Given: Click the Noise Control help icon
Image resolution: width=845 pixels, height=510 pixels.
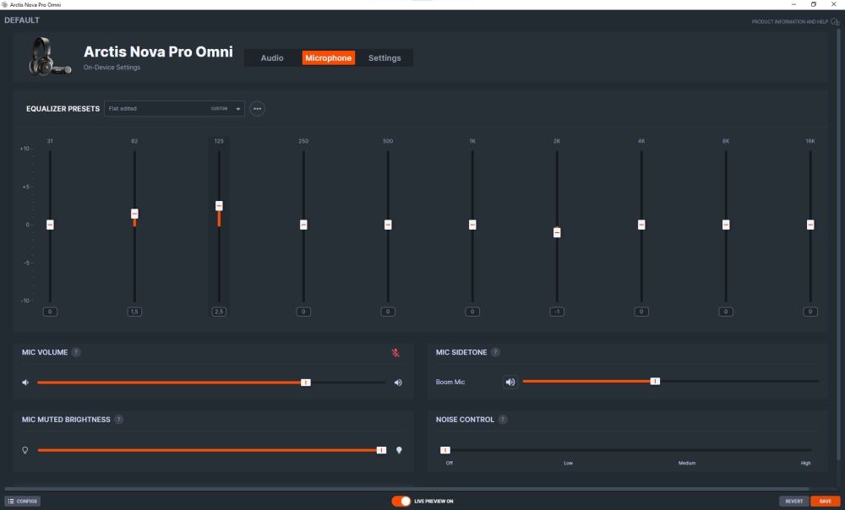Looking at the screenshot, I should (x=502, y=420).
